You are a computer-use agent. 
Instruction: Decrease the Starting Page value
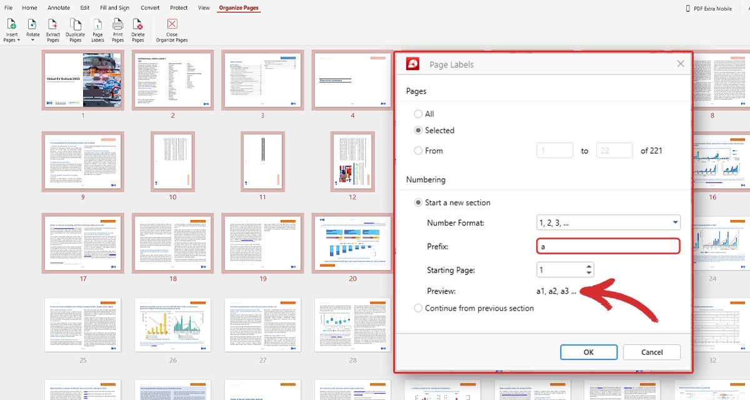pyautogui.click(x=589, y=273)
